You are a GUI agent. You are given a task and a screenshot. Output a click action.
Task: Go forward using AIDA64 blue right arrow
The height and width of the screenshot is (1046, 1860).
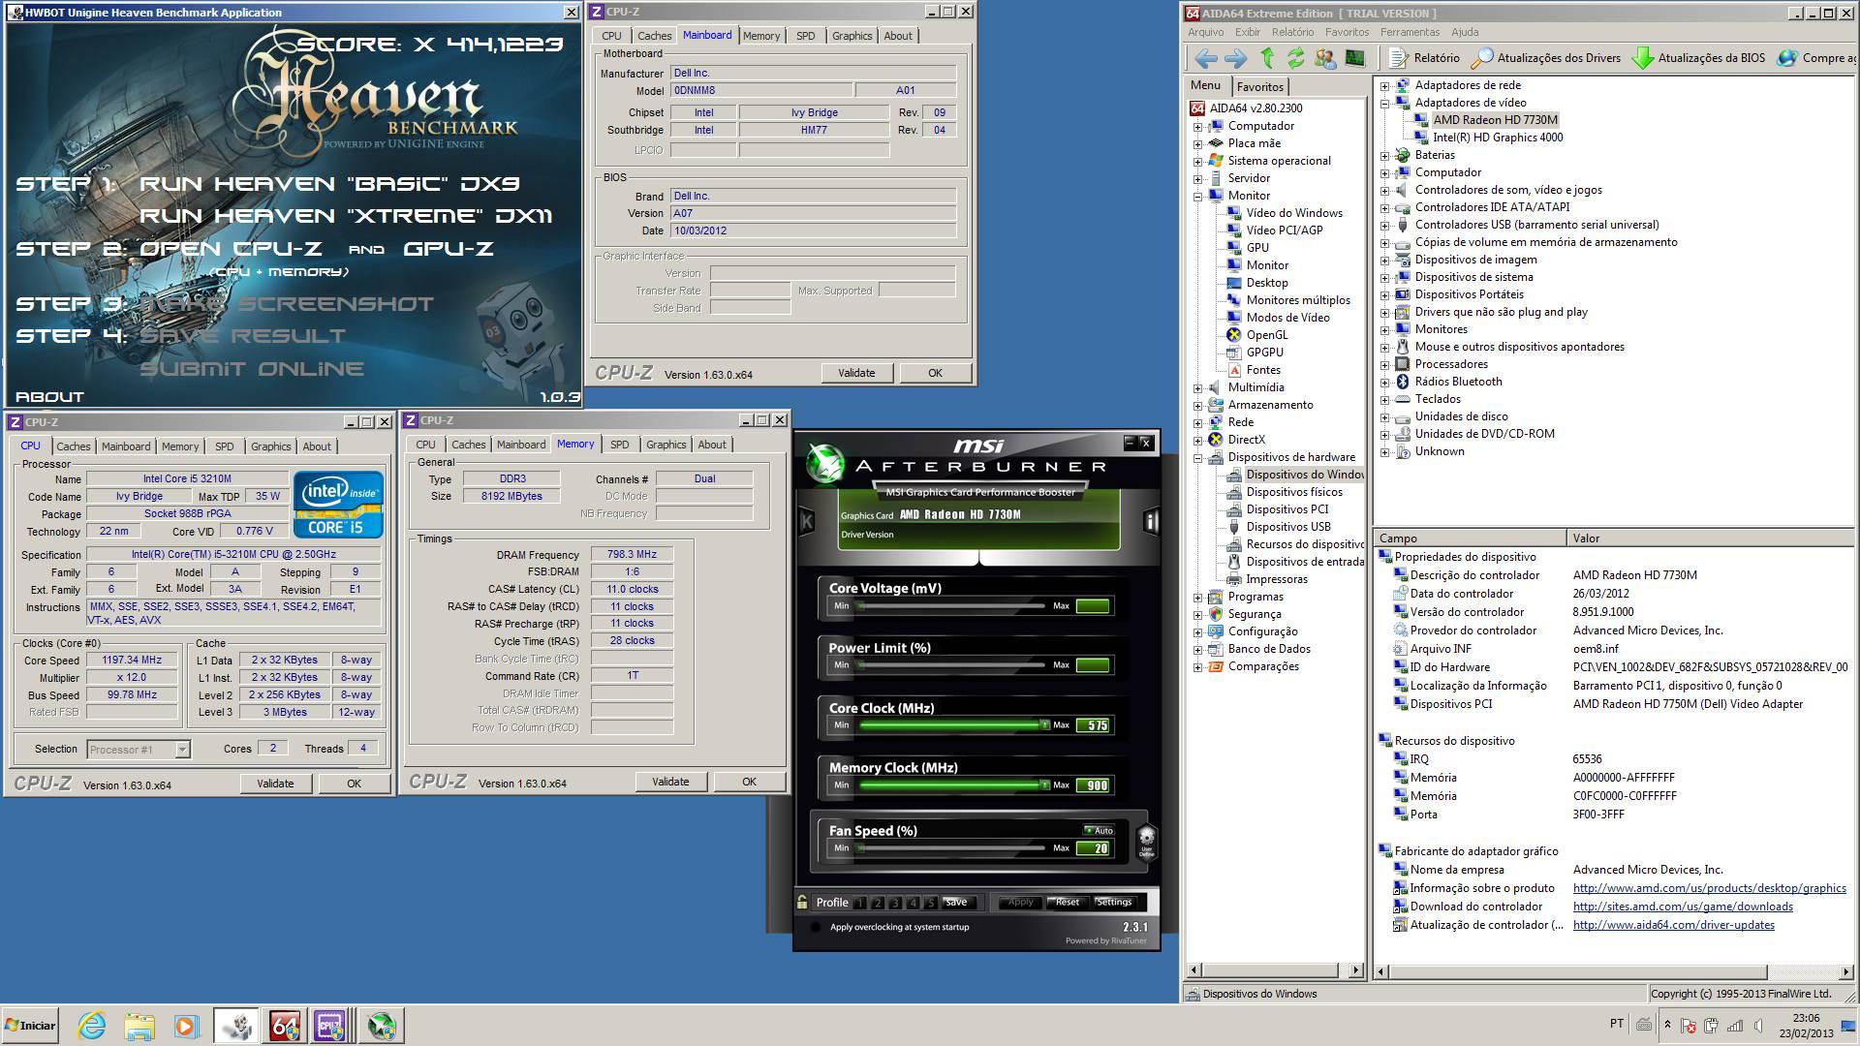1235,58
